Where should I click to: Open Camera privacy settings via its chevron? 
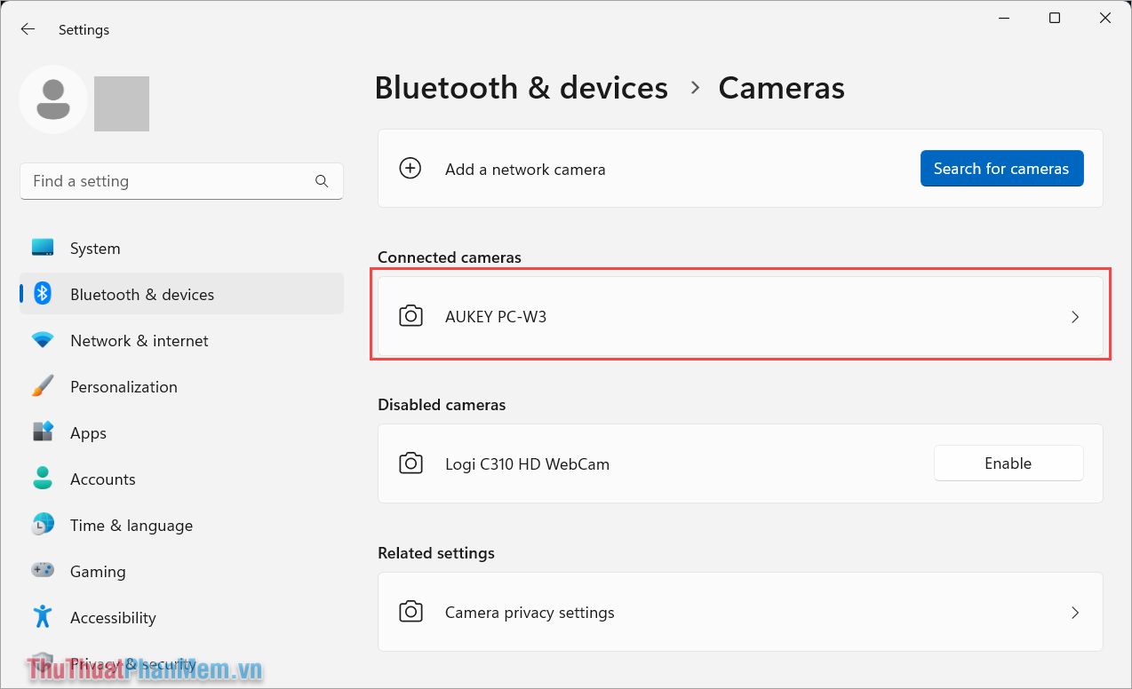1075,612
